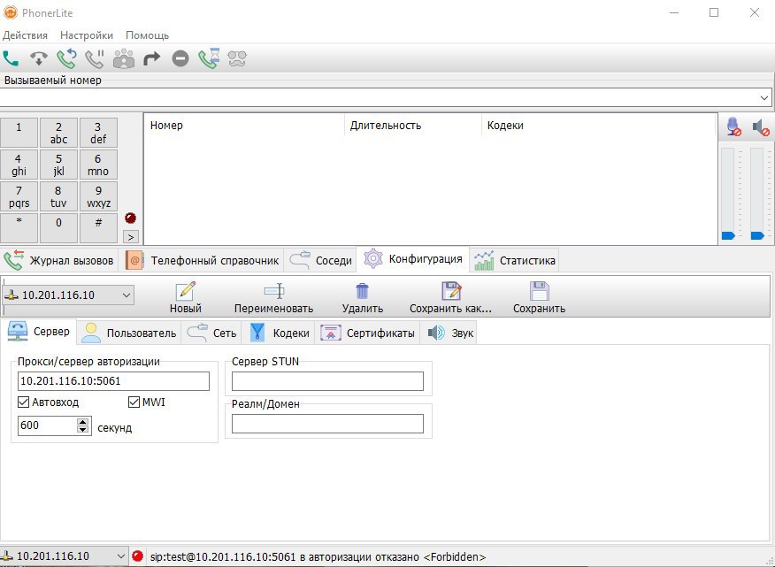The height and width of the screenshot is (567, 775).
Task: Click the Длительность column header
Action: coord(413,125)
